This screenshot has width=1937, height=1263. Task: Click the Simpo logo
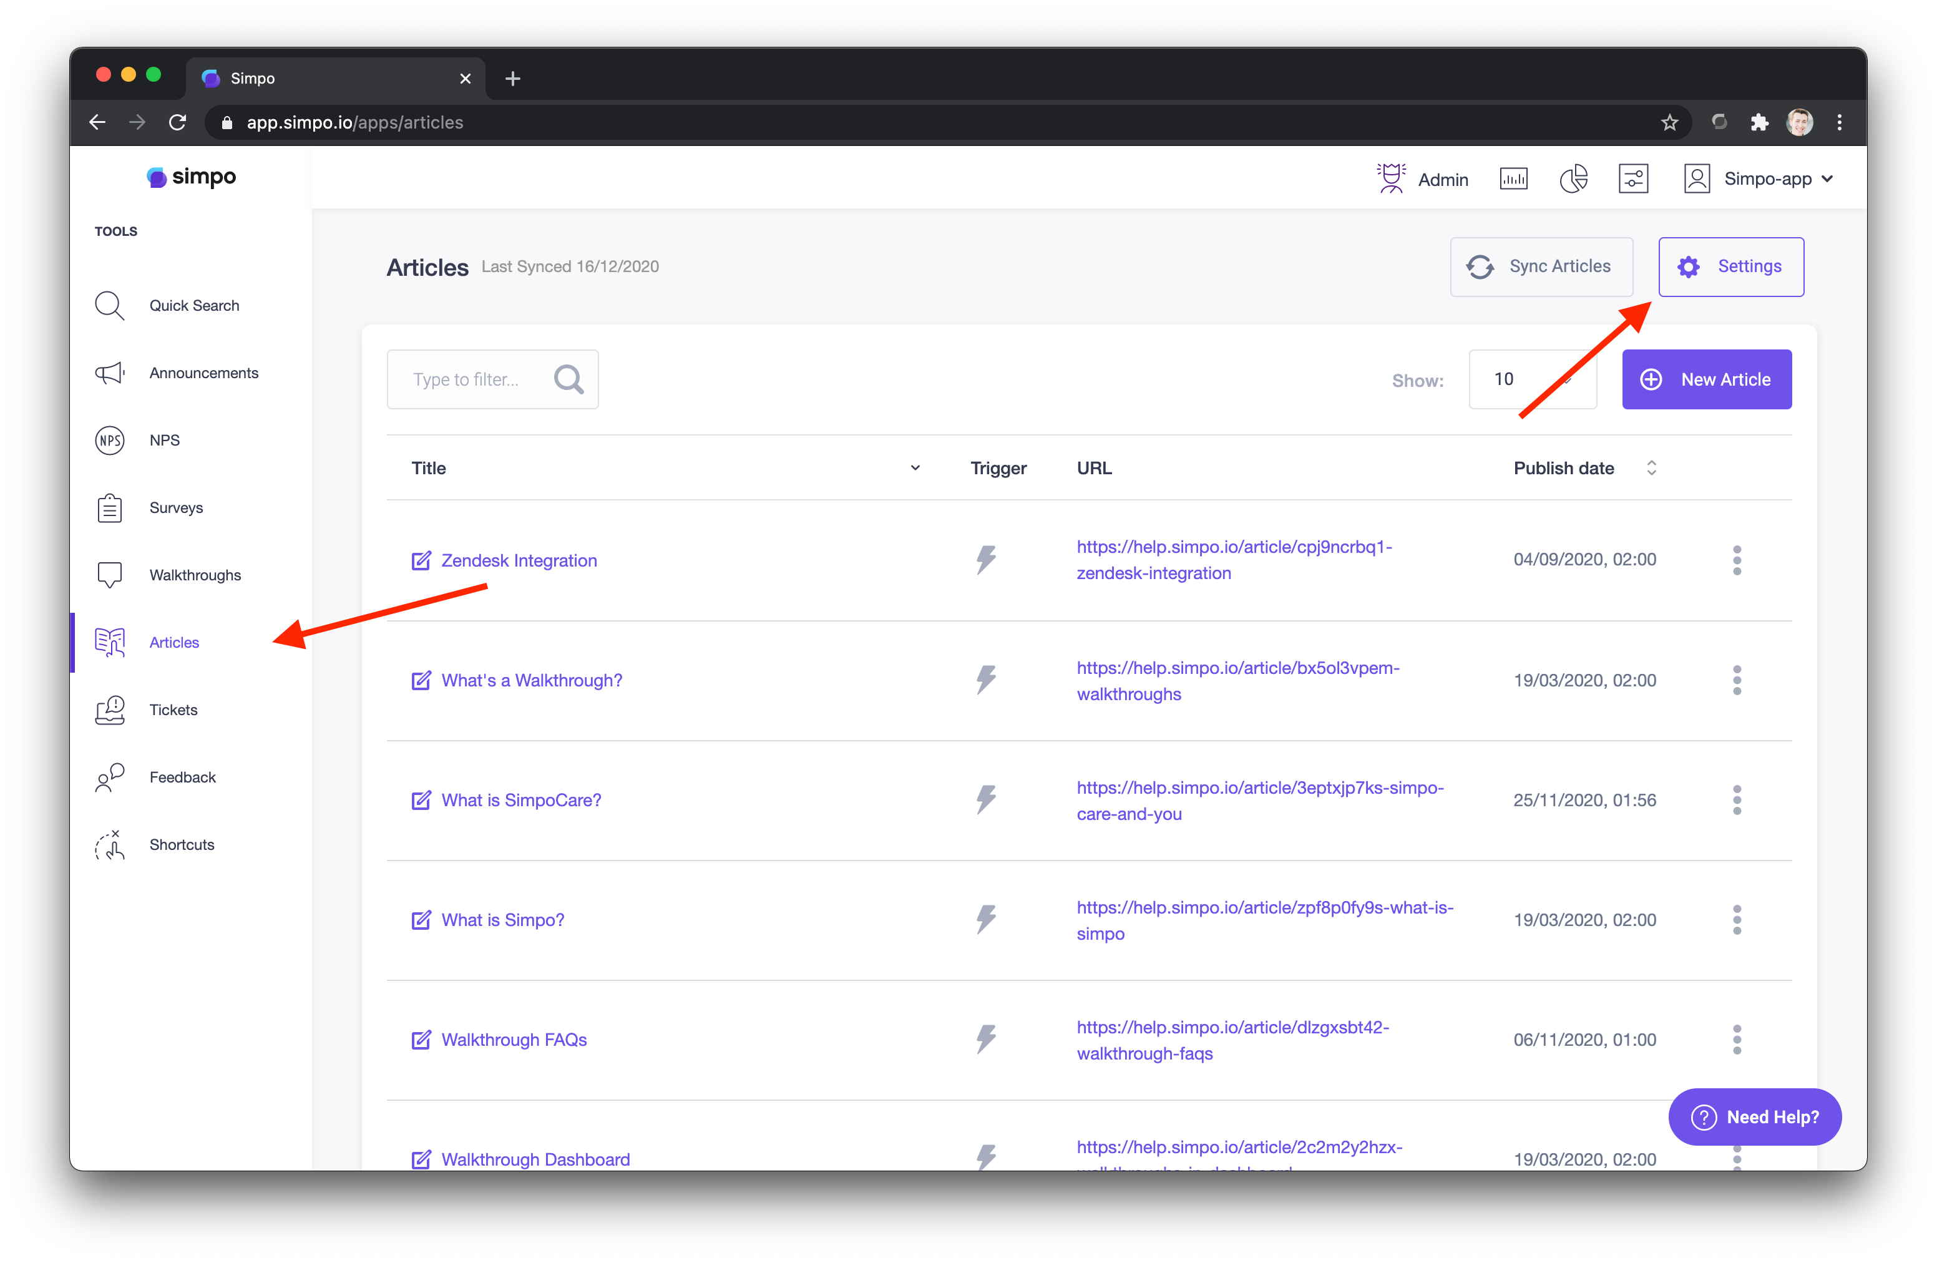(191, 177)
